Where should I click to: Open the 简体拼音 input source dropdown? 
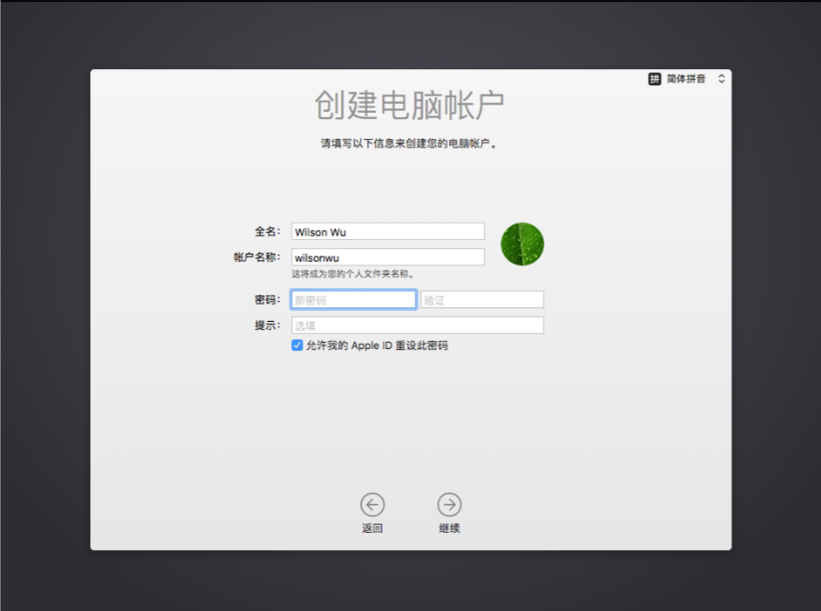point(686,79)
